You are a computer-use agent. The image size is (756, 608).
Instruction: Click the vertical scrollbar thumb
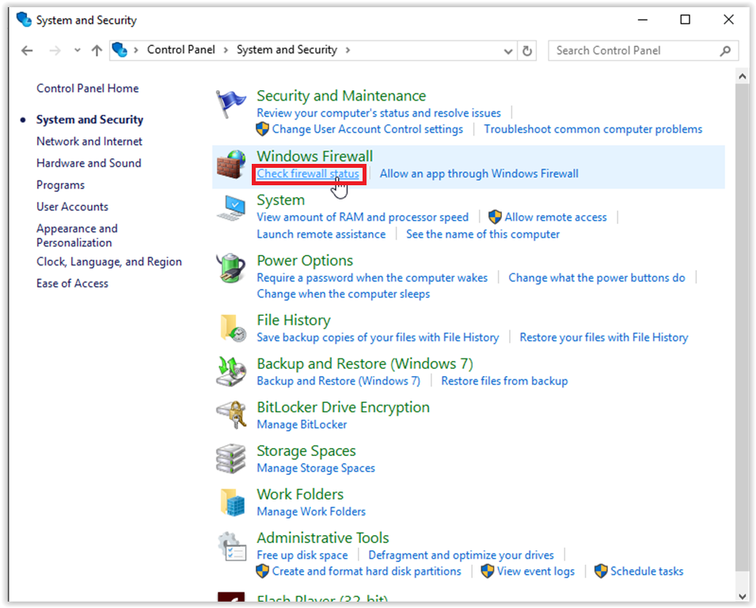742,328
